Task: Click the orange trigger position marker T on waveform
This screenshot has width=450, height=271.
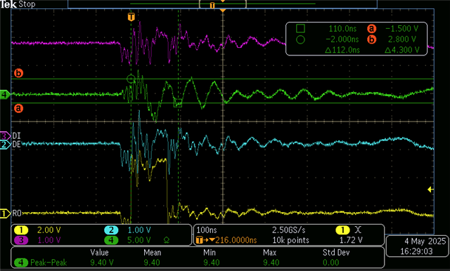Action: pyautogui.click(x=131, y=17)
